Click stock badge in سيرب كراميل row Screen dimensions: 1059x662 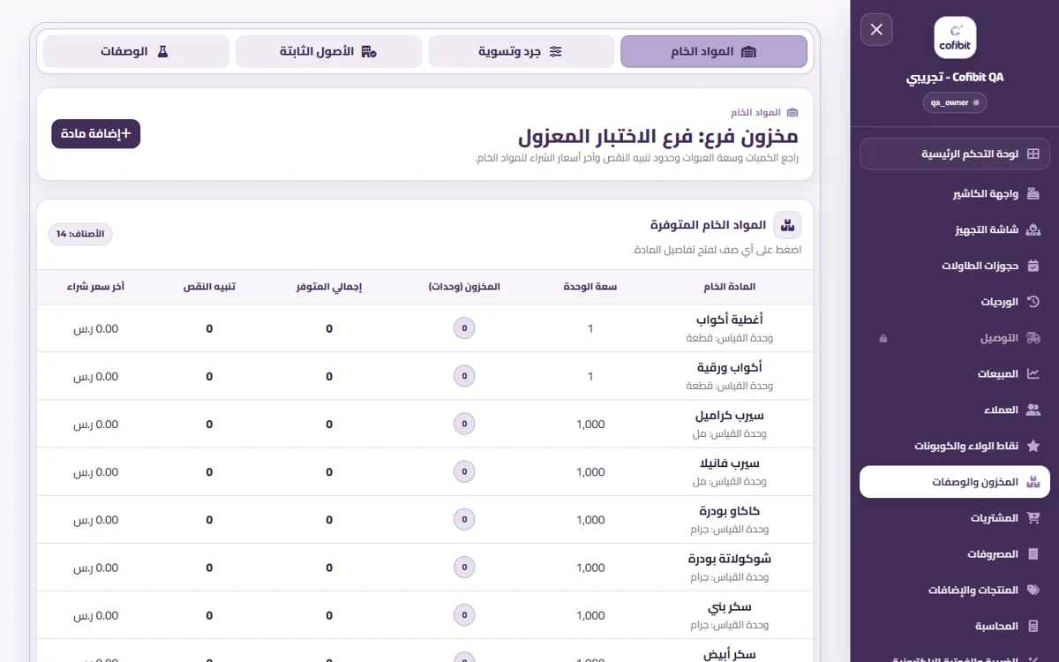464,424
